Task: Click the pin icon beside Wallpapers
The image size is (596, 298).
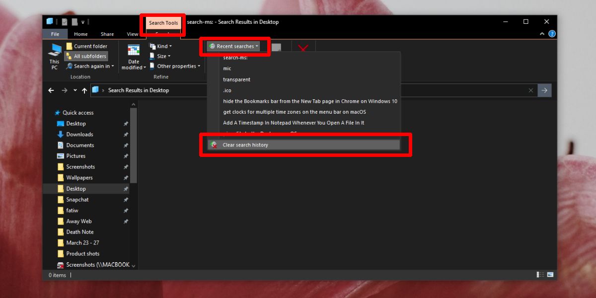Action: 126,178
